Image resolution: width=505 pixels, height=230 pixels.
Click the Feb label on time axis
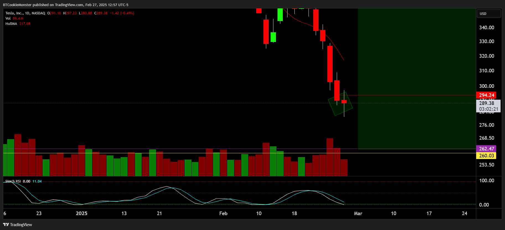tap(223, 213)
